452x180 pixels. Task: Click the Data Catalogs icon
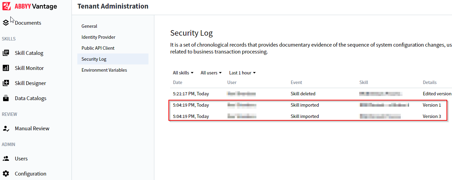[x=6, y=98]
